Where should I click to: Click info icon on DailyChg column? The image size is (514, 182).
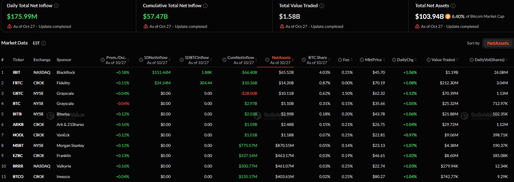[x=395, y=60]
